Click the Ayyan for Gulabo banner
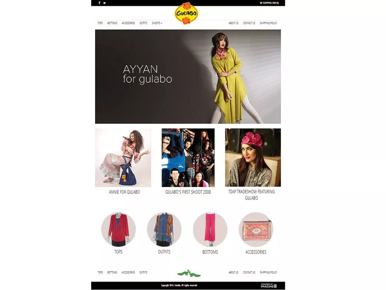The image size is (386, 290). click(x=188, y=76)
